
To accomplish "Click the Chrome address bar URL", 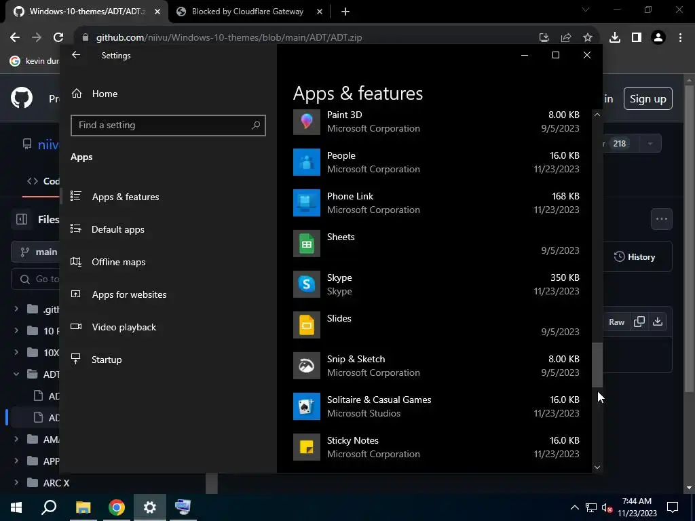I will click(x=229, y=38).
